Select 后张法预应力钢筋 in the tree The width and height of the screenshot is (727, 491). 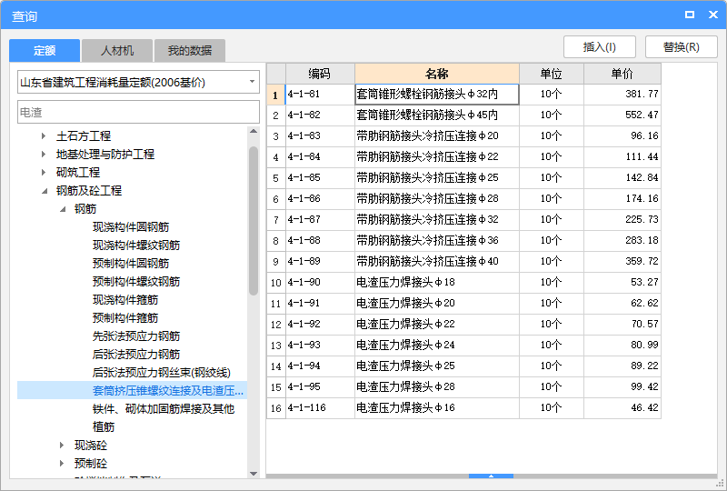coord(136,354)
